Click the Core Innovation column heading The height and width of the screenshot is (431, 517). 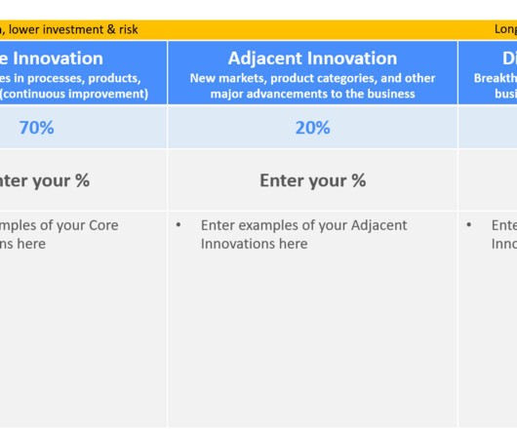tap(52, 59)
